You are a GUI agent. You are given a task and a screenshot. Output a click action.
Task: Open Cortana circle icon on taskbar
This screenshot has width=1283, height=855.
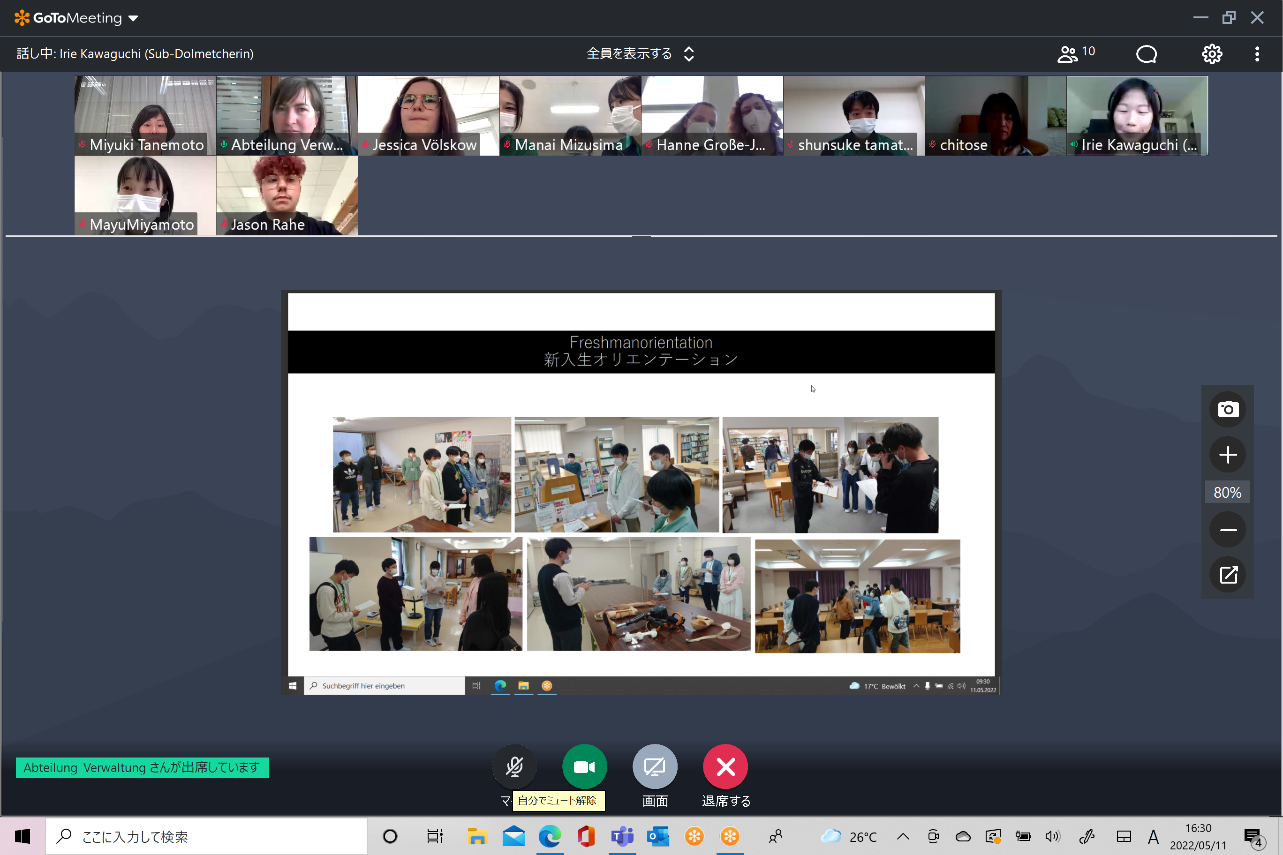pyautogui.click(x=390, y=836)
